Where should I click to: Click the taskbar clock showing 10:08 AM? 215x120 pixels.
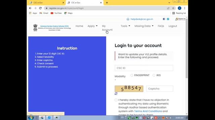click(179, 118)
